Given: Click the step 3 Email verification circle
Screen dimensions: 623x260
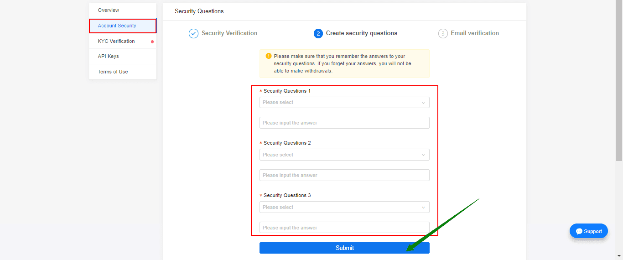Looking at the screenshot, I should (443, 33).
